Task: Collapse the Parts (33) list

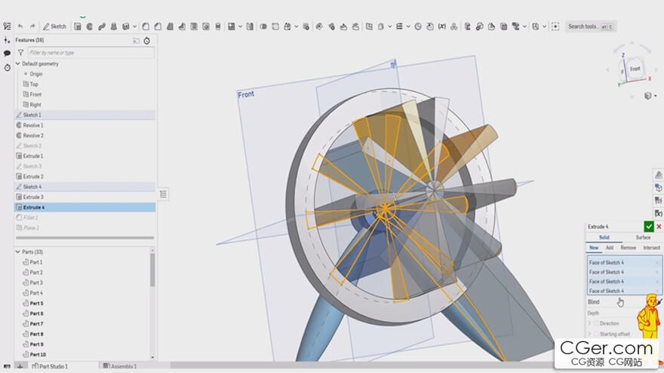Action: point(18,252)
